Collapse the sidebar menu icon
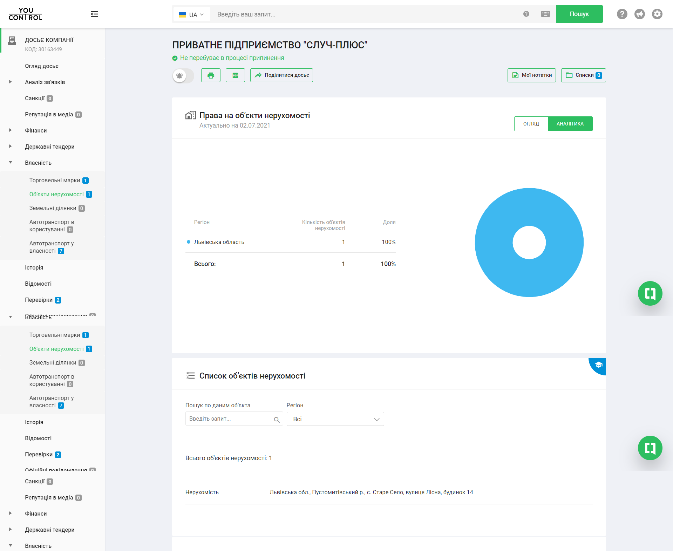The image size is (673, 551). click(94, 14)
